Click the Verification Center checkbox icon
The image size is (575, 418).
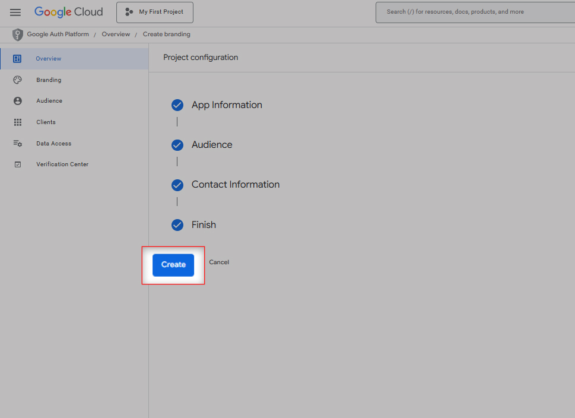pos(17,164)
